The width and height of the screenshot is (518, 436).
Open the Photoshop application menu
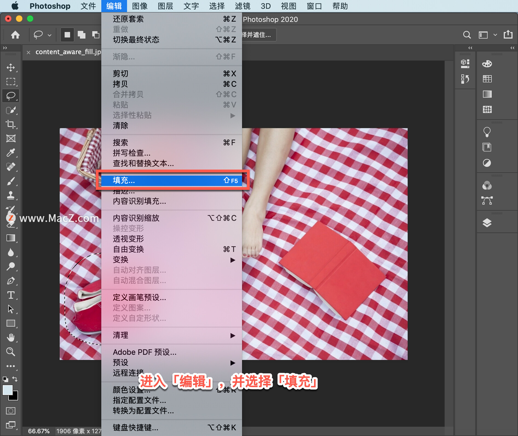coord(50,6)
